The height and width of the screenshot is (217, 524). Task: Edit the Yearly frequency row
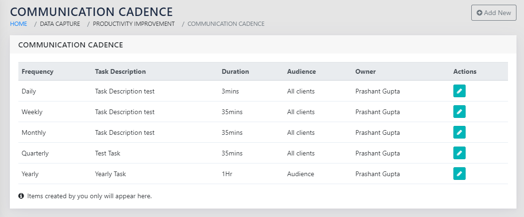tap(459, 174)
